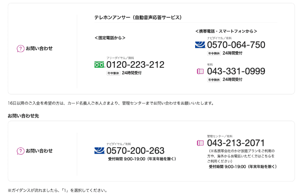Click the telephone icon beside 043-213-2071
The height and width of the screenshot is (195, 304).
pyautogui.click(x=200, y=143)
